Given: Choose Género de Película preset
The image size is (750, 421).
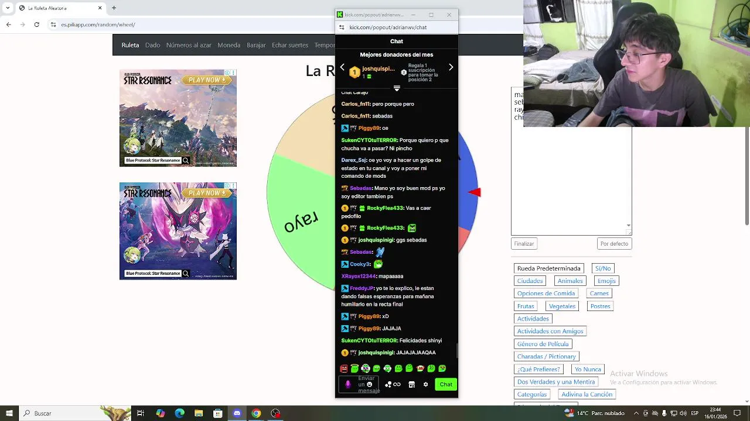Looking at the screenshot, I should 543,344.
